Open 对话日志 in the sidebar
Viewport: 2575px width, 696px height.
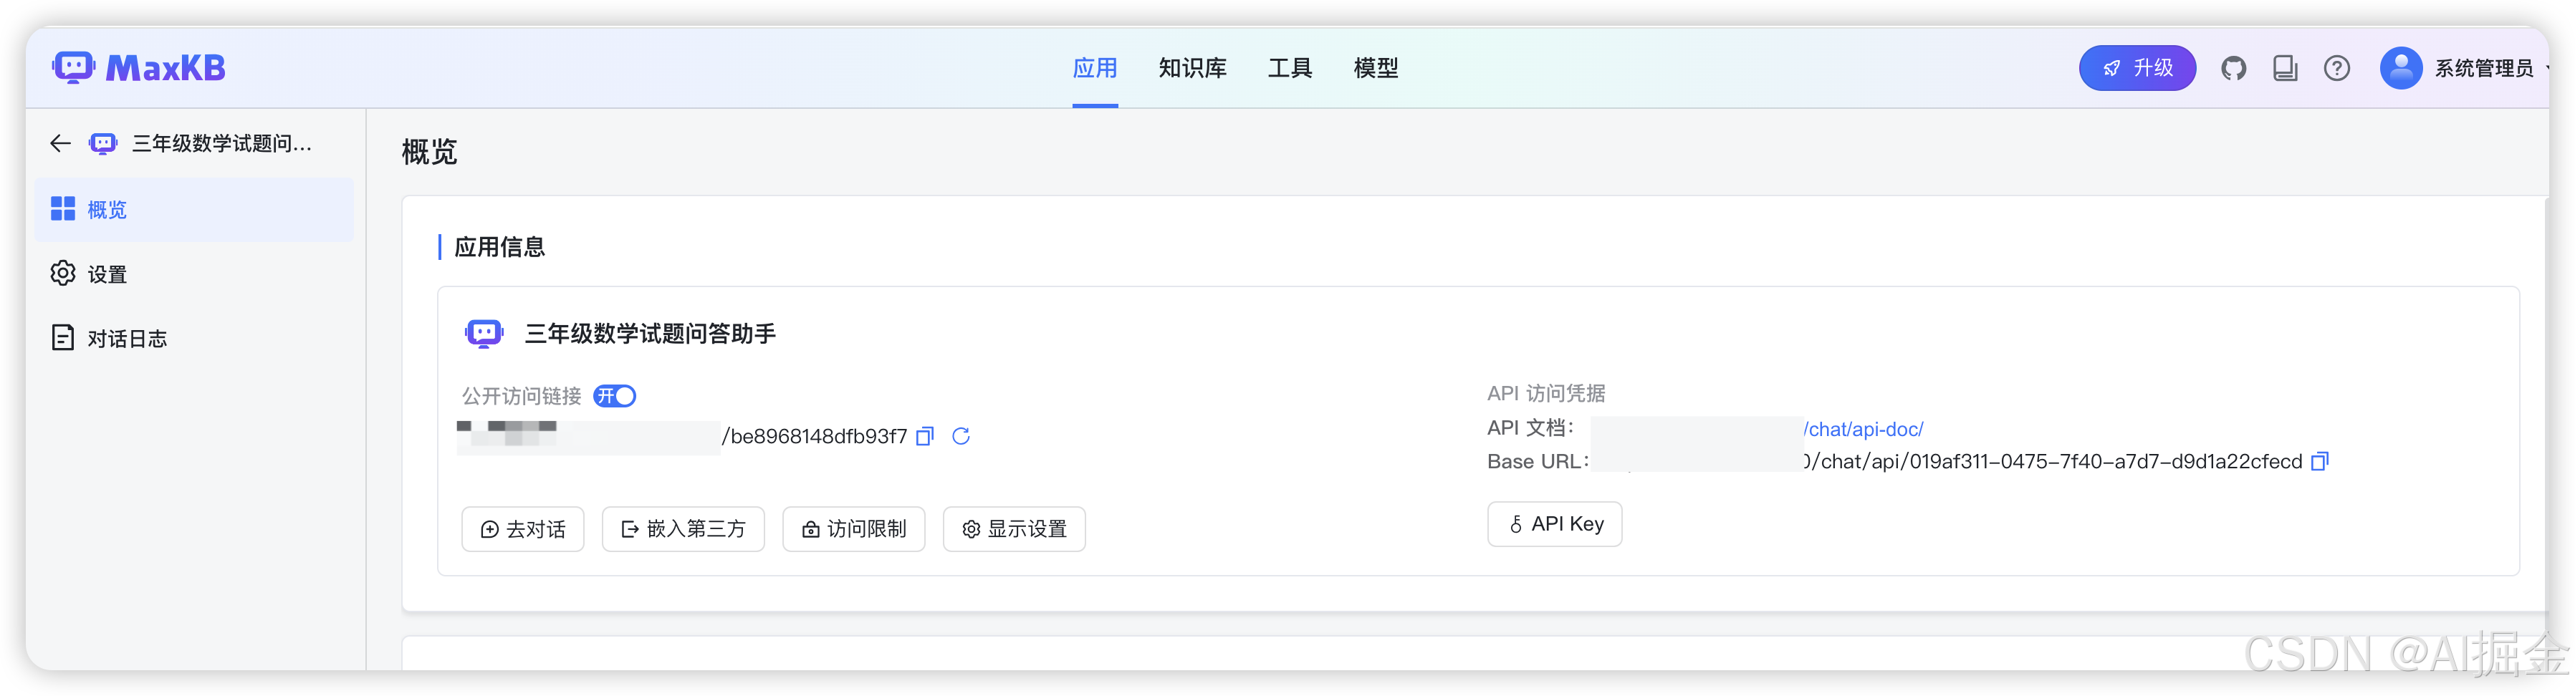click(194, 339)
